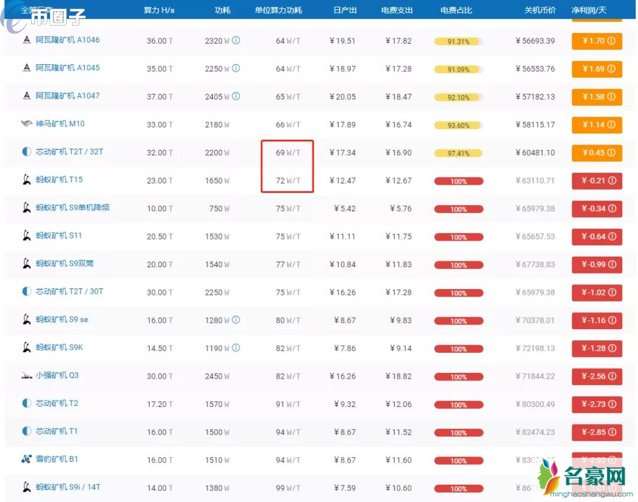
Task: Click the ¥1.69 net profit button
Action: point(597,68)
